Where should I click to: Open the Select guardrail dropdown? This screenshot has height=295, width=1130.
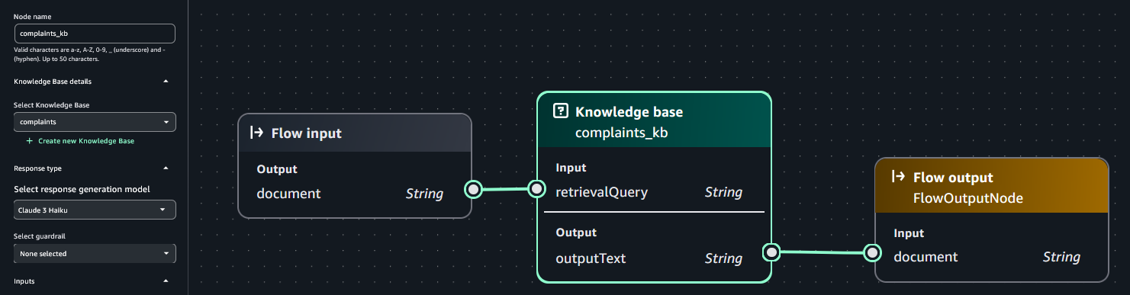(95, 254)
